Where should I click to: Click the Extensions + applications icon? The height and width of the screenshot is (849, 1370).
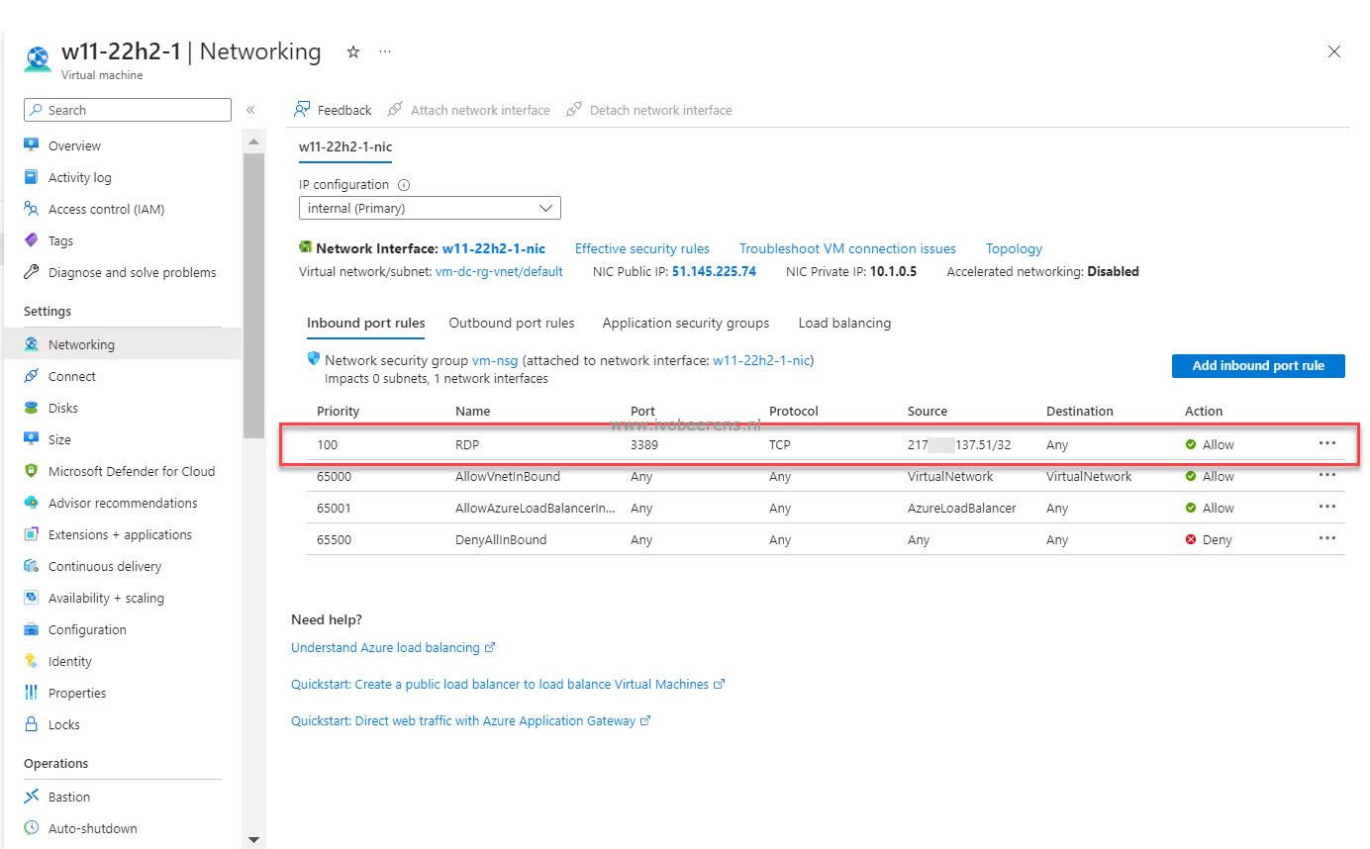coord(32,534)
